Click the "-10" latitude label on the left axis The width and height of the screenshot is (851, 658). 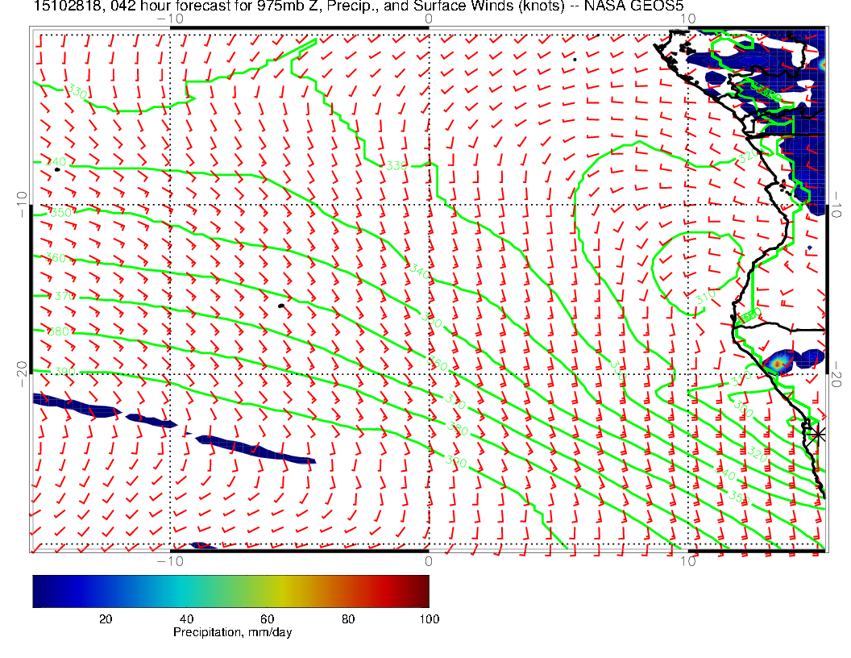point(23,205)
